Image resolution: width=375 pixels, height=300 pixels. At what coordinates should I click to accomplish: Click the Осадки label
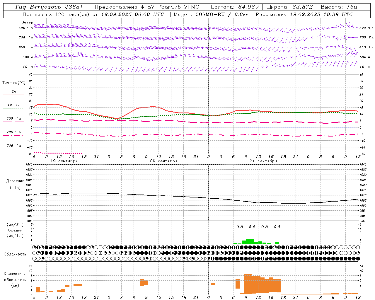click(x=15, y=230)
